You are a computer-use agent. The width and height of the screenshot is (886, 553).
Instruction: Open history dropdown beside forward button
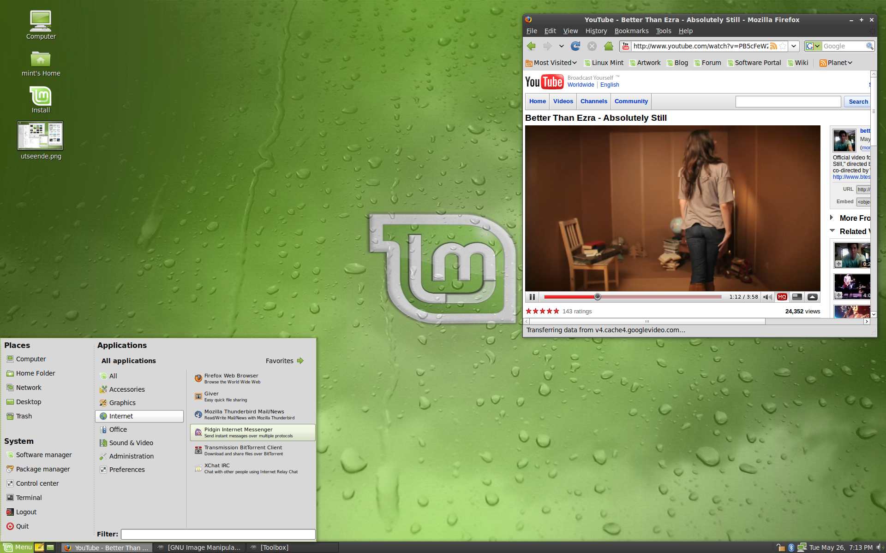(561, 46)
